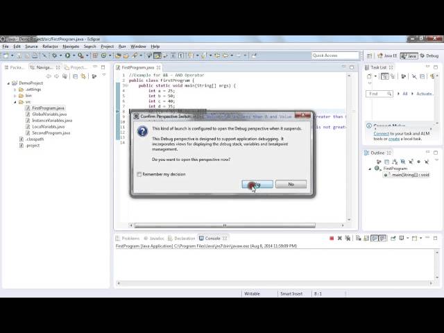Open the New toolbar dropdown arrow
This screenshot has width=444, height=333.
pyautogui.click(x=12, y=55)
